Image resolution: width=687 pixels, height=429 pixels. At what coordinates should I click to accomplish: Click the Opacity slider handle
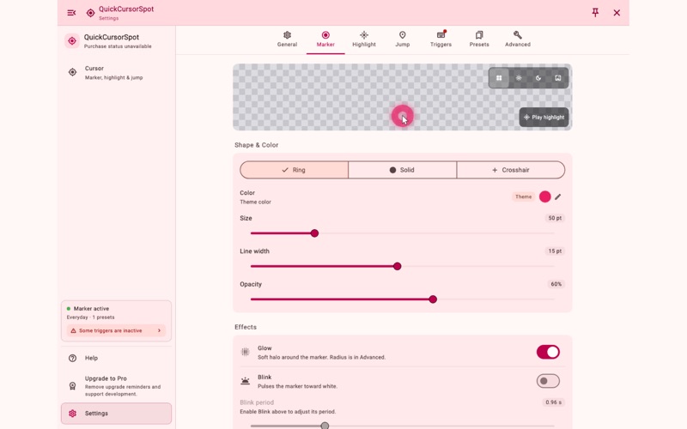click(433, 299)
